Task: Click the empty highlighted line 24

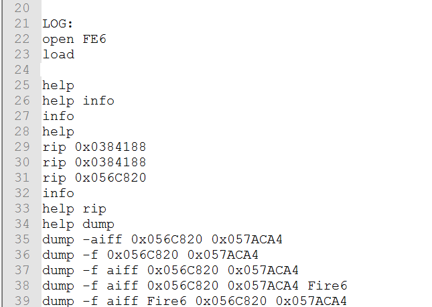Action: pyautogui.click(x=236, y=70)
